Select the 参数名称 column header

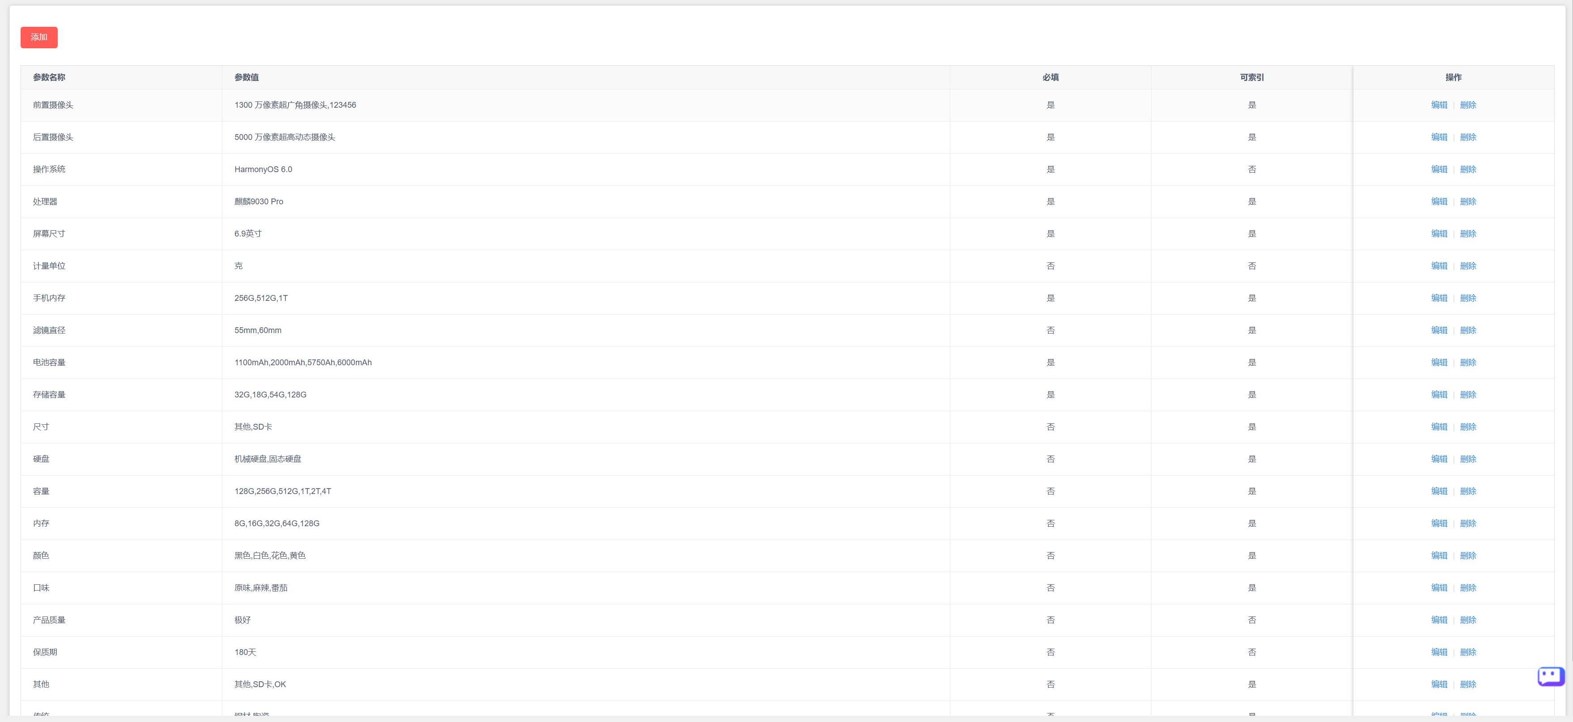pyautogui.click(x=49, y=77)
